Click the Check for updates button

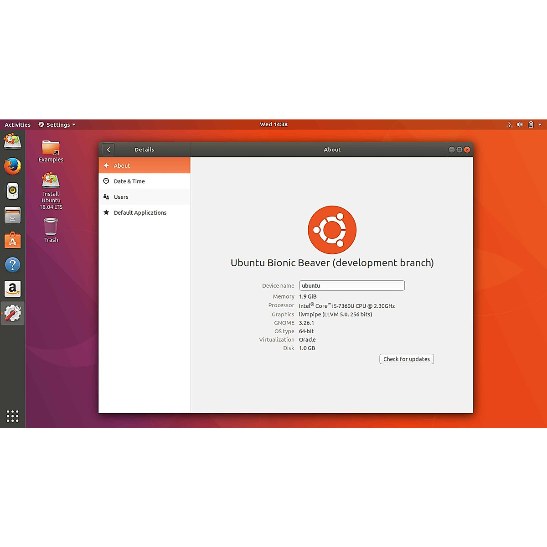(x=406, y=359)
